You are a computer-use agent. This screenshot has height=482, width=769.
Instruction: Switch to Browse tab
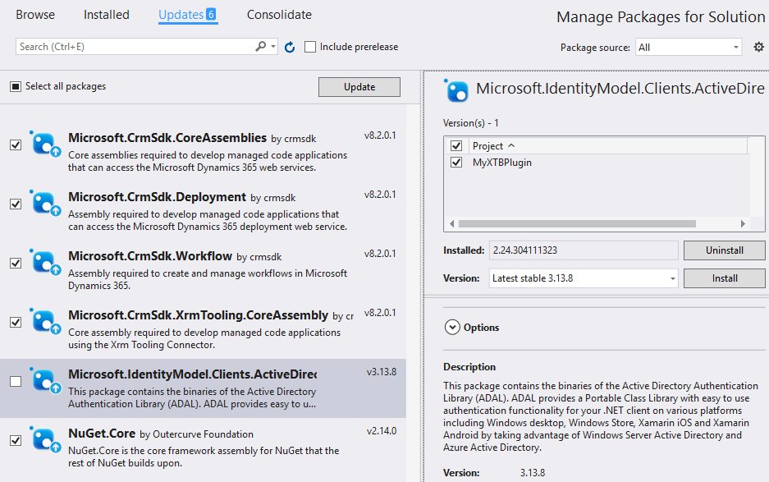pyautogui.click(x=35, y=15)
